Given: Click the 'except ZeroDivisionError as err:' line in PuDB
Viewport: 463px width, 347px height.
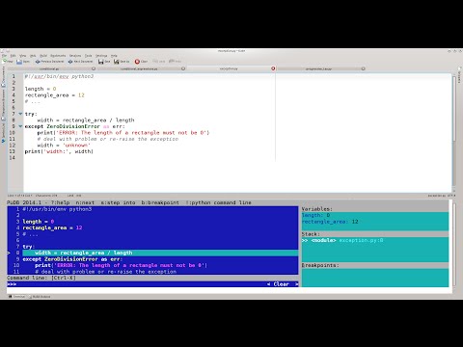Looking at the screenshot, I should pos(72,259).
